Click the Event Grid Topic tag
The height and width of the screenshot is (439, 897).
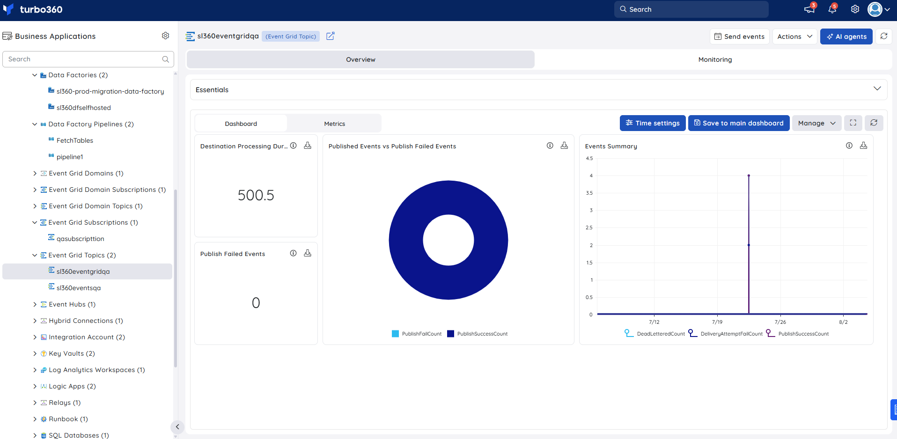291,36
